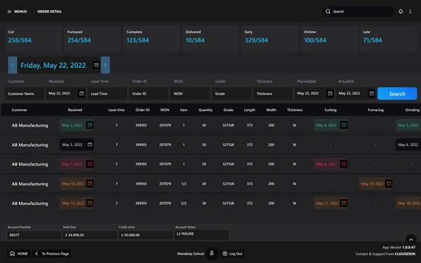
Task: Click the magnifier icon in search bar
Action: [328, 11]
